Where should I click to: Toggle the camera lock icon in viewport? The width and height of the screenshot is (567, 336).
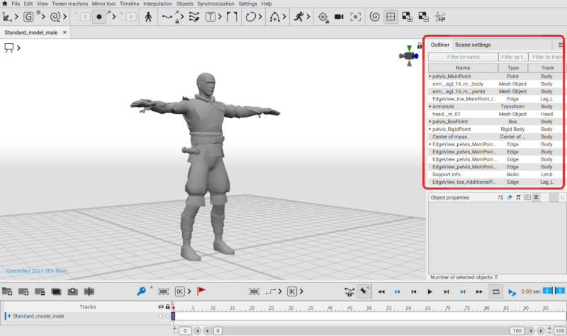(x=420, y=46)
